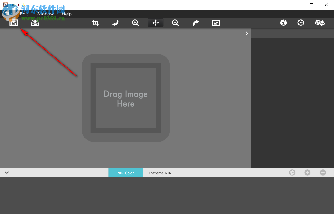Click the Drag Image Here drop area
This screenshot has height=214, width=334.
[x=126, y=98]
